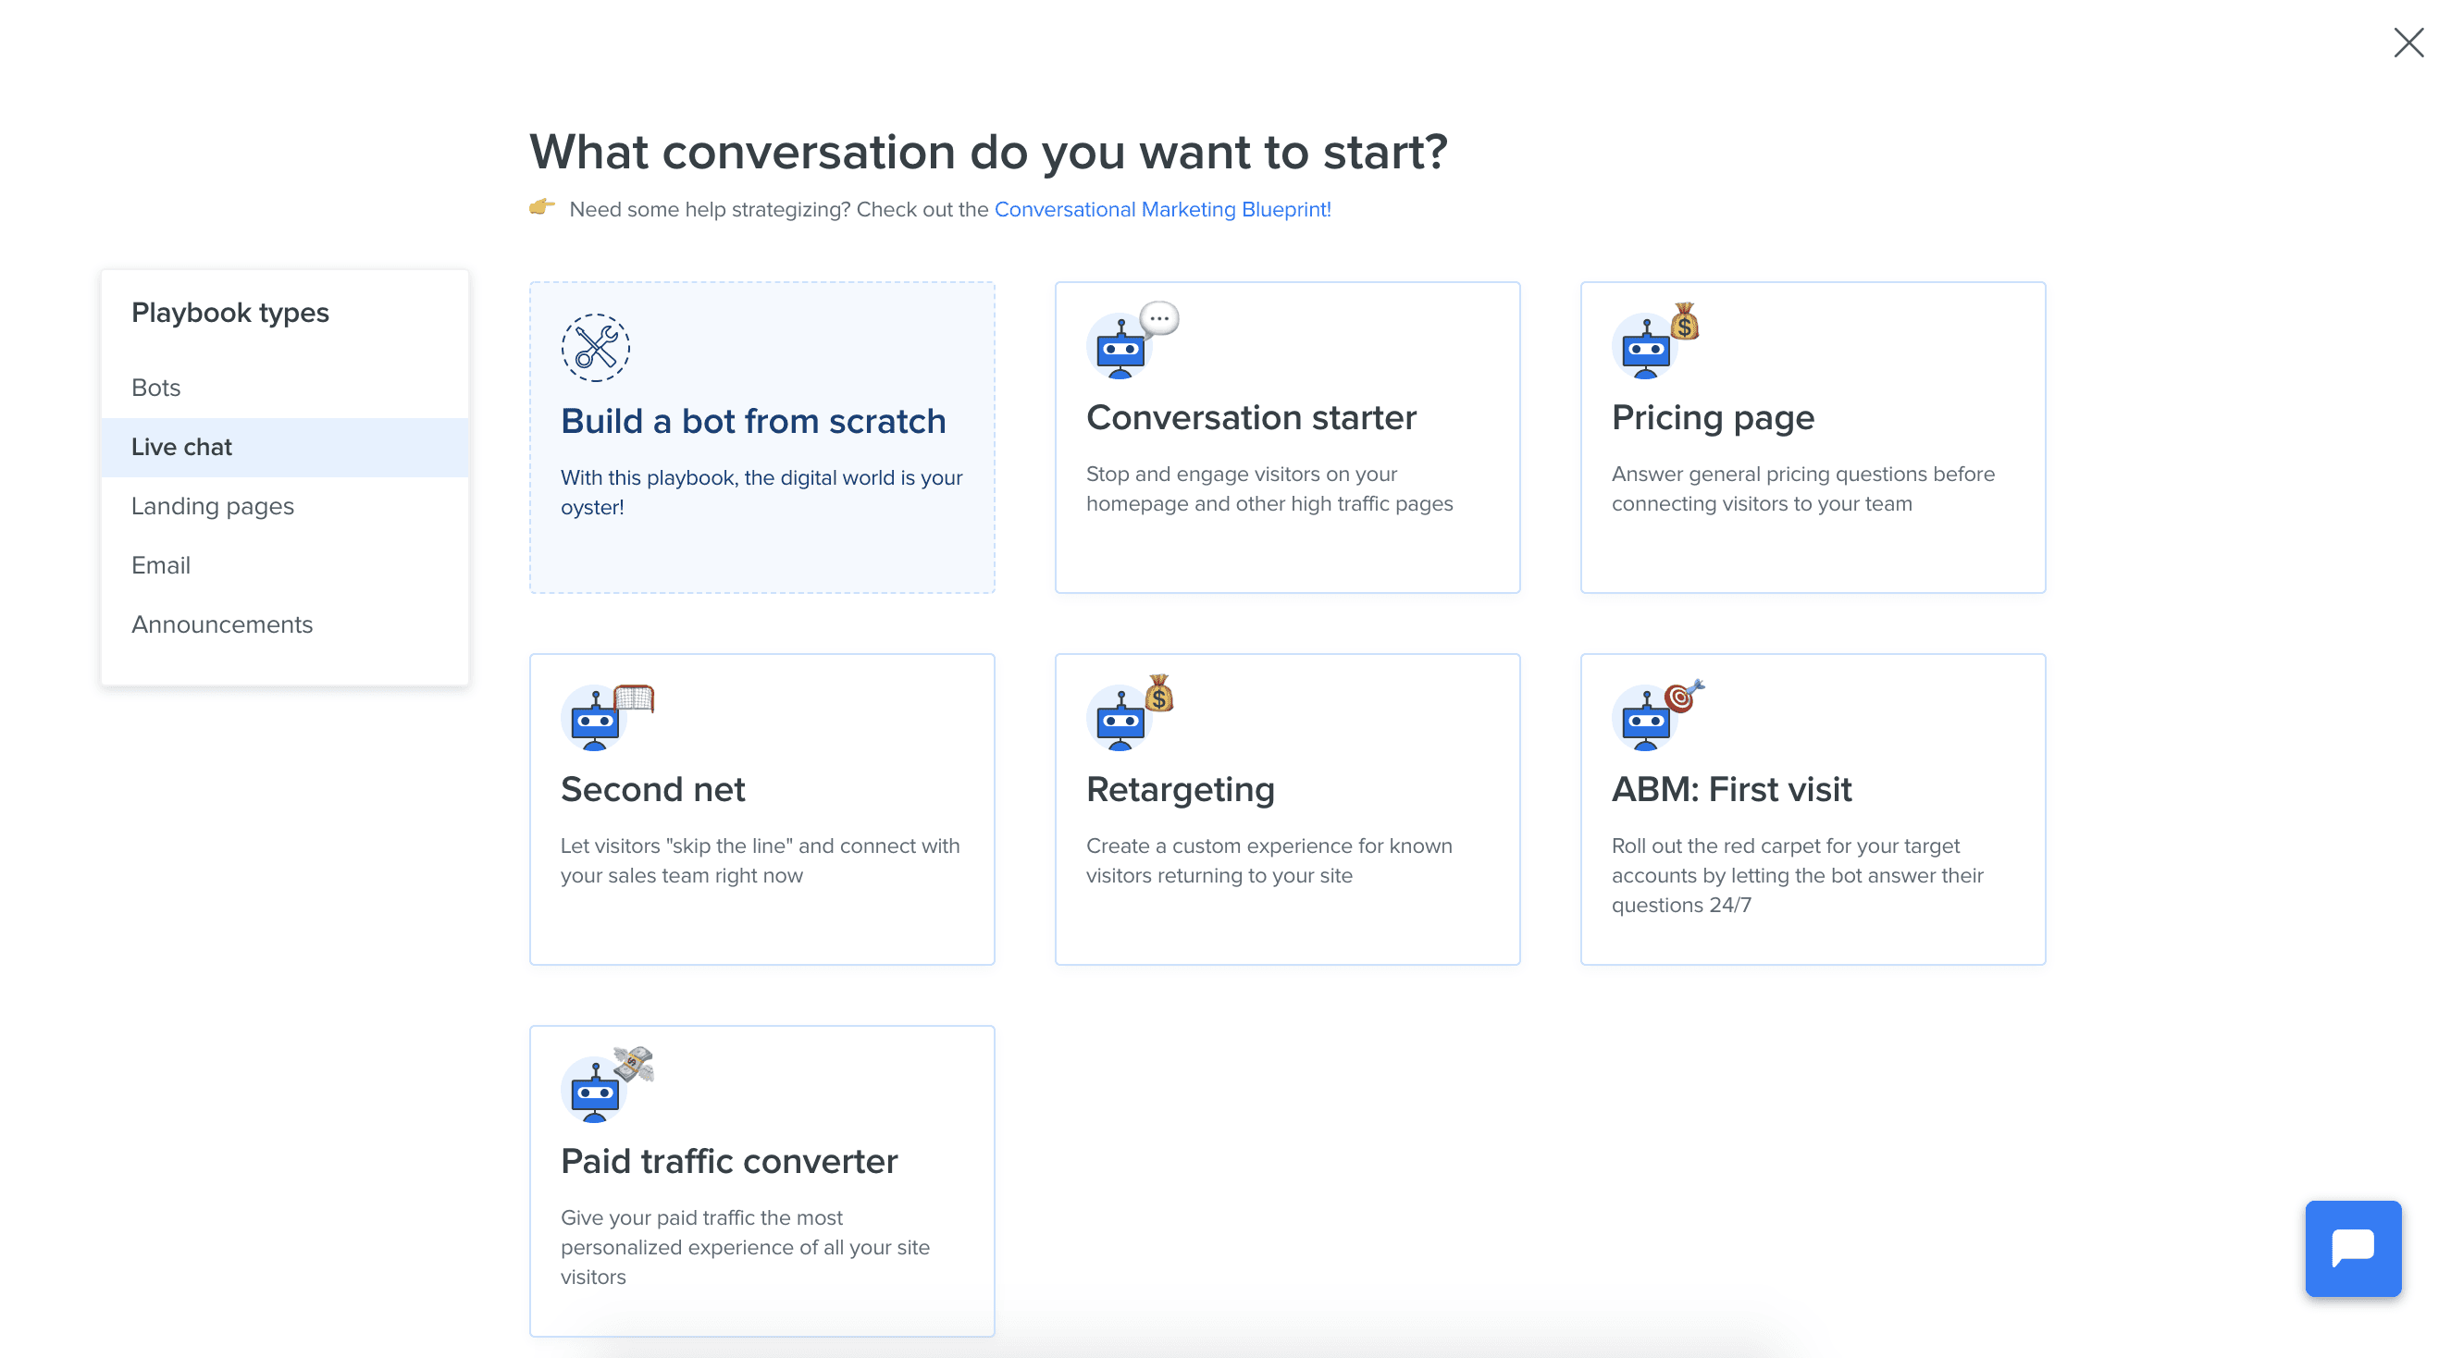Open the blue chat widget bubble
Image resolution: width=2463 pixels, height=1358 pixels.
[2352, 1248]
